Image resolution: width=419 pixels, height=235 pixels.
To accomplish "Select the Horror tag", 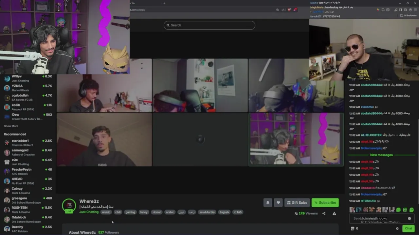I will click(x=157, y=212).
